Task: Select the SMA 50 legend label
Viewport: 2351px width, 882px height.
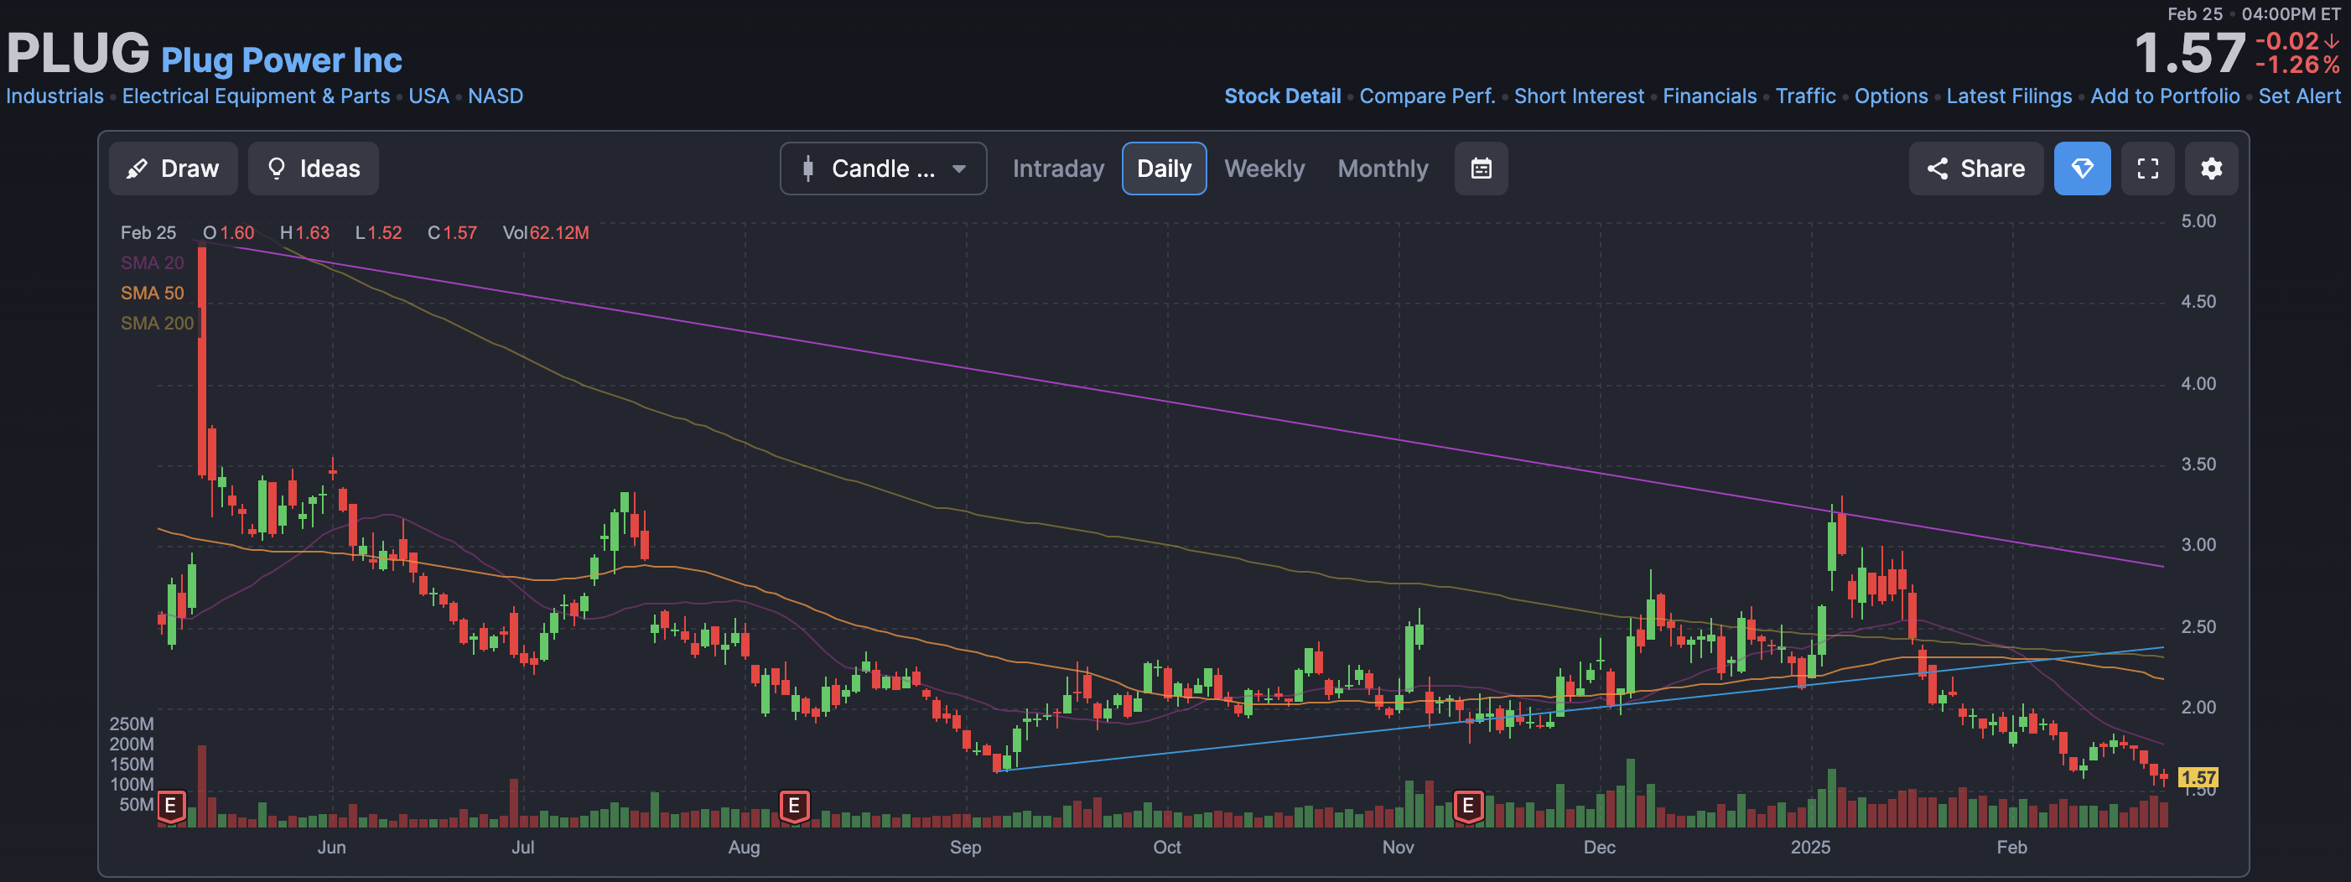Action: [152, 293]
